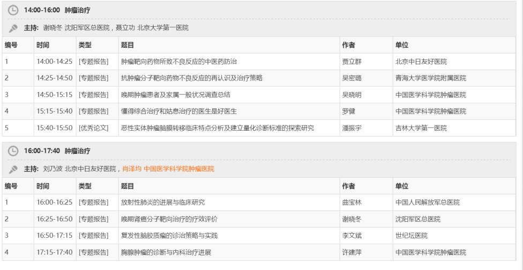523x270 pixels.
Task: Click author name 罗健
Action: (x=349, y=111)
